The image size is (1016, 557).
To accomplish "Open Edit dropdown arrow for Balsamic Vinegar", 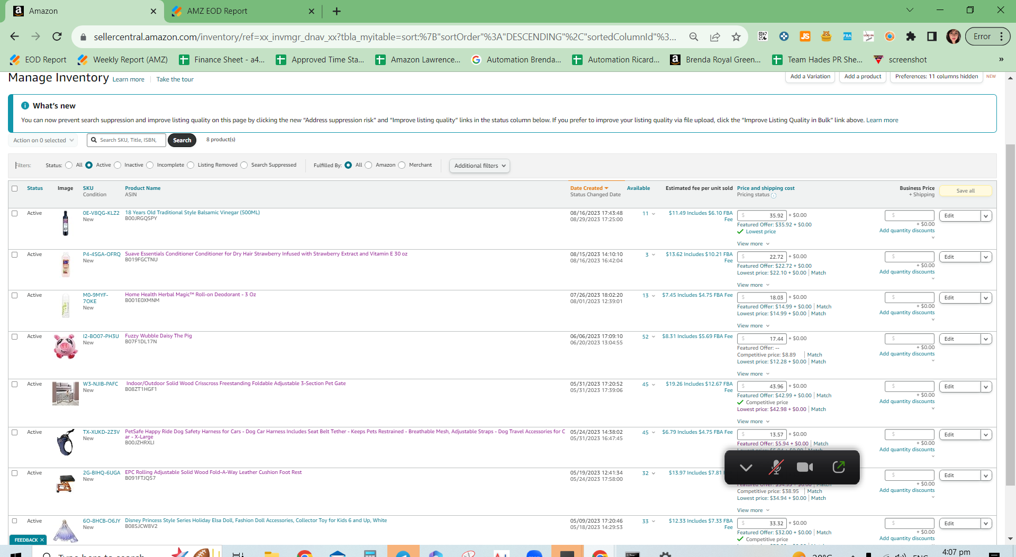I will pos(986,216).
